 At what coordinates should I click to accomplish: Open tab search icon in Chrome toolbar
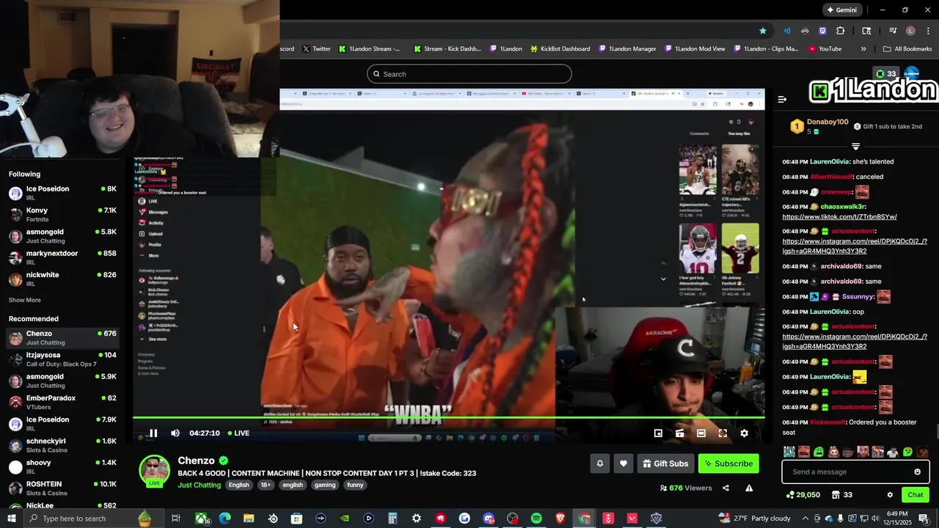(x=866, y=31)
